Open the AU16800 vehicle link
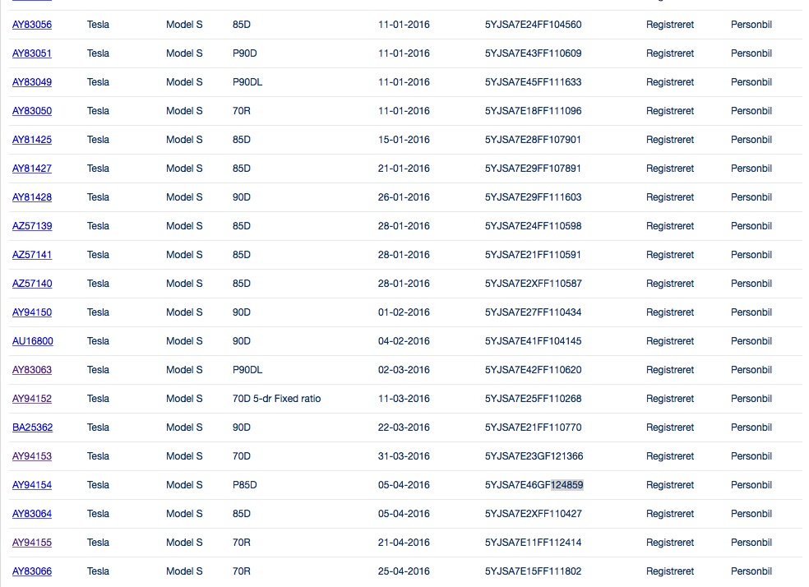The height and width of the screenshot is (587, 809). [x=33, y=341]
